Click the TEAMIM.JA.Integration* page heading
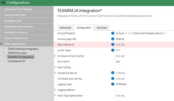 click(79, 11)
